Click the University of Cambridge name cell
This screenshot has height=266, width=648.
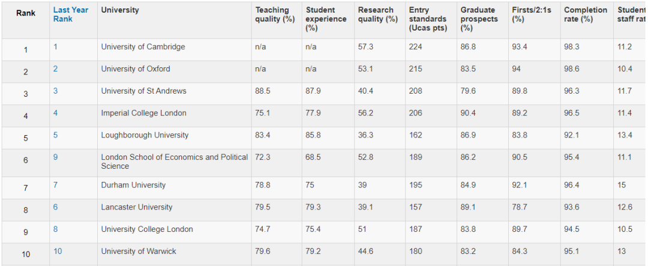[143, 47]
